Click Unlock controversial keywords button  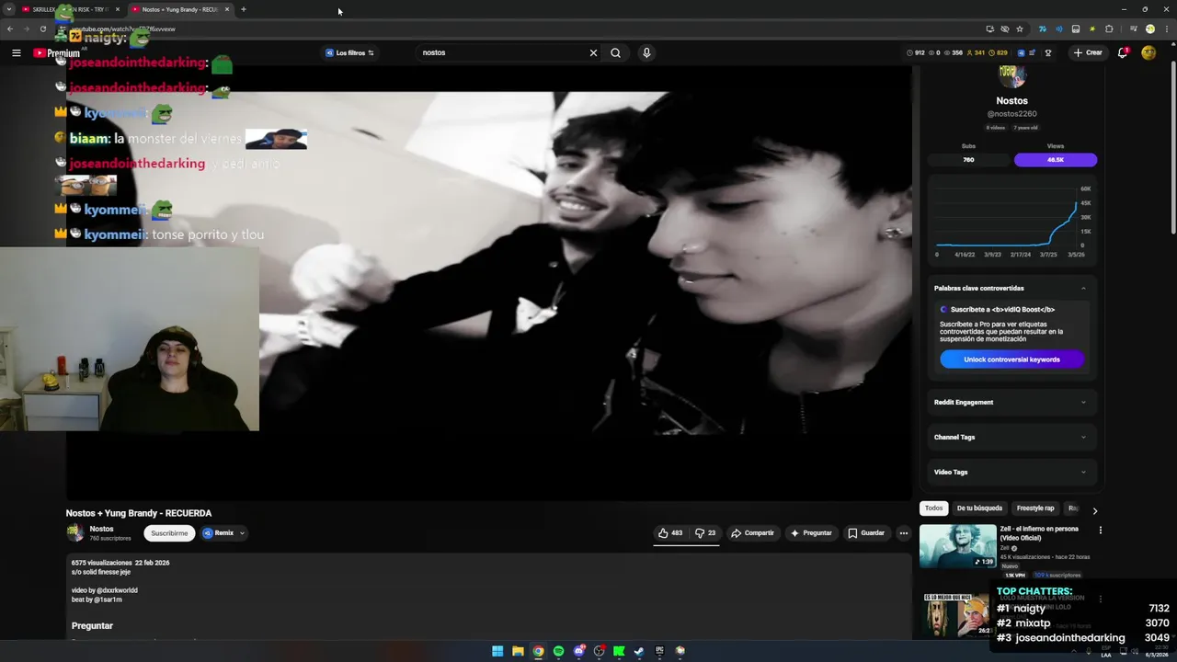(1011, 360)
